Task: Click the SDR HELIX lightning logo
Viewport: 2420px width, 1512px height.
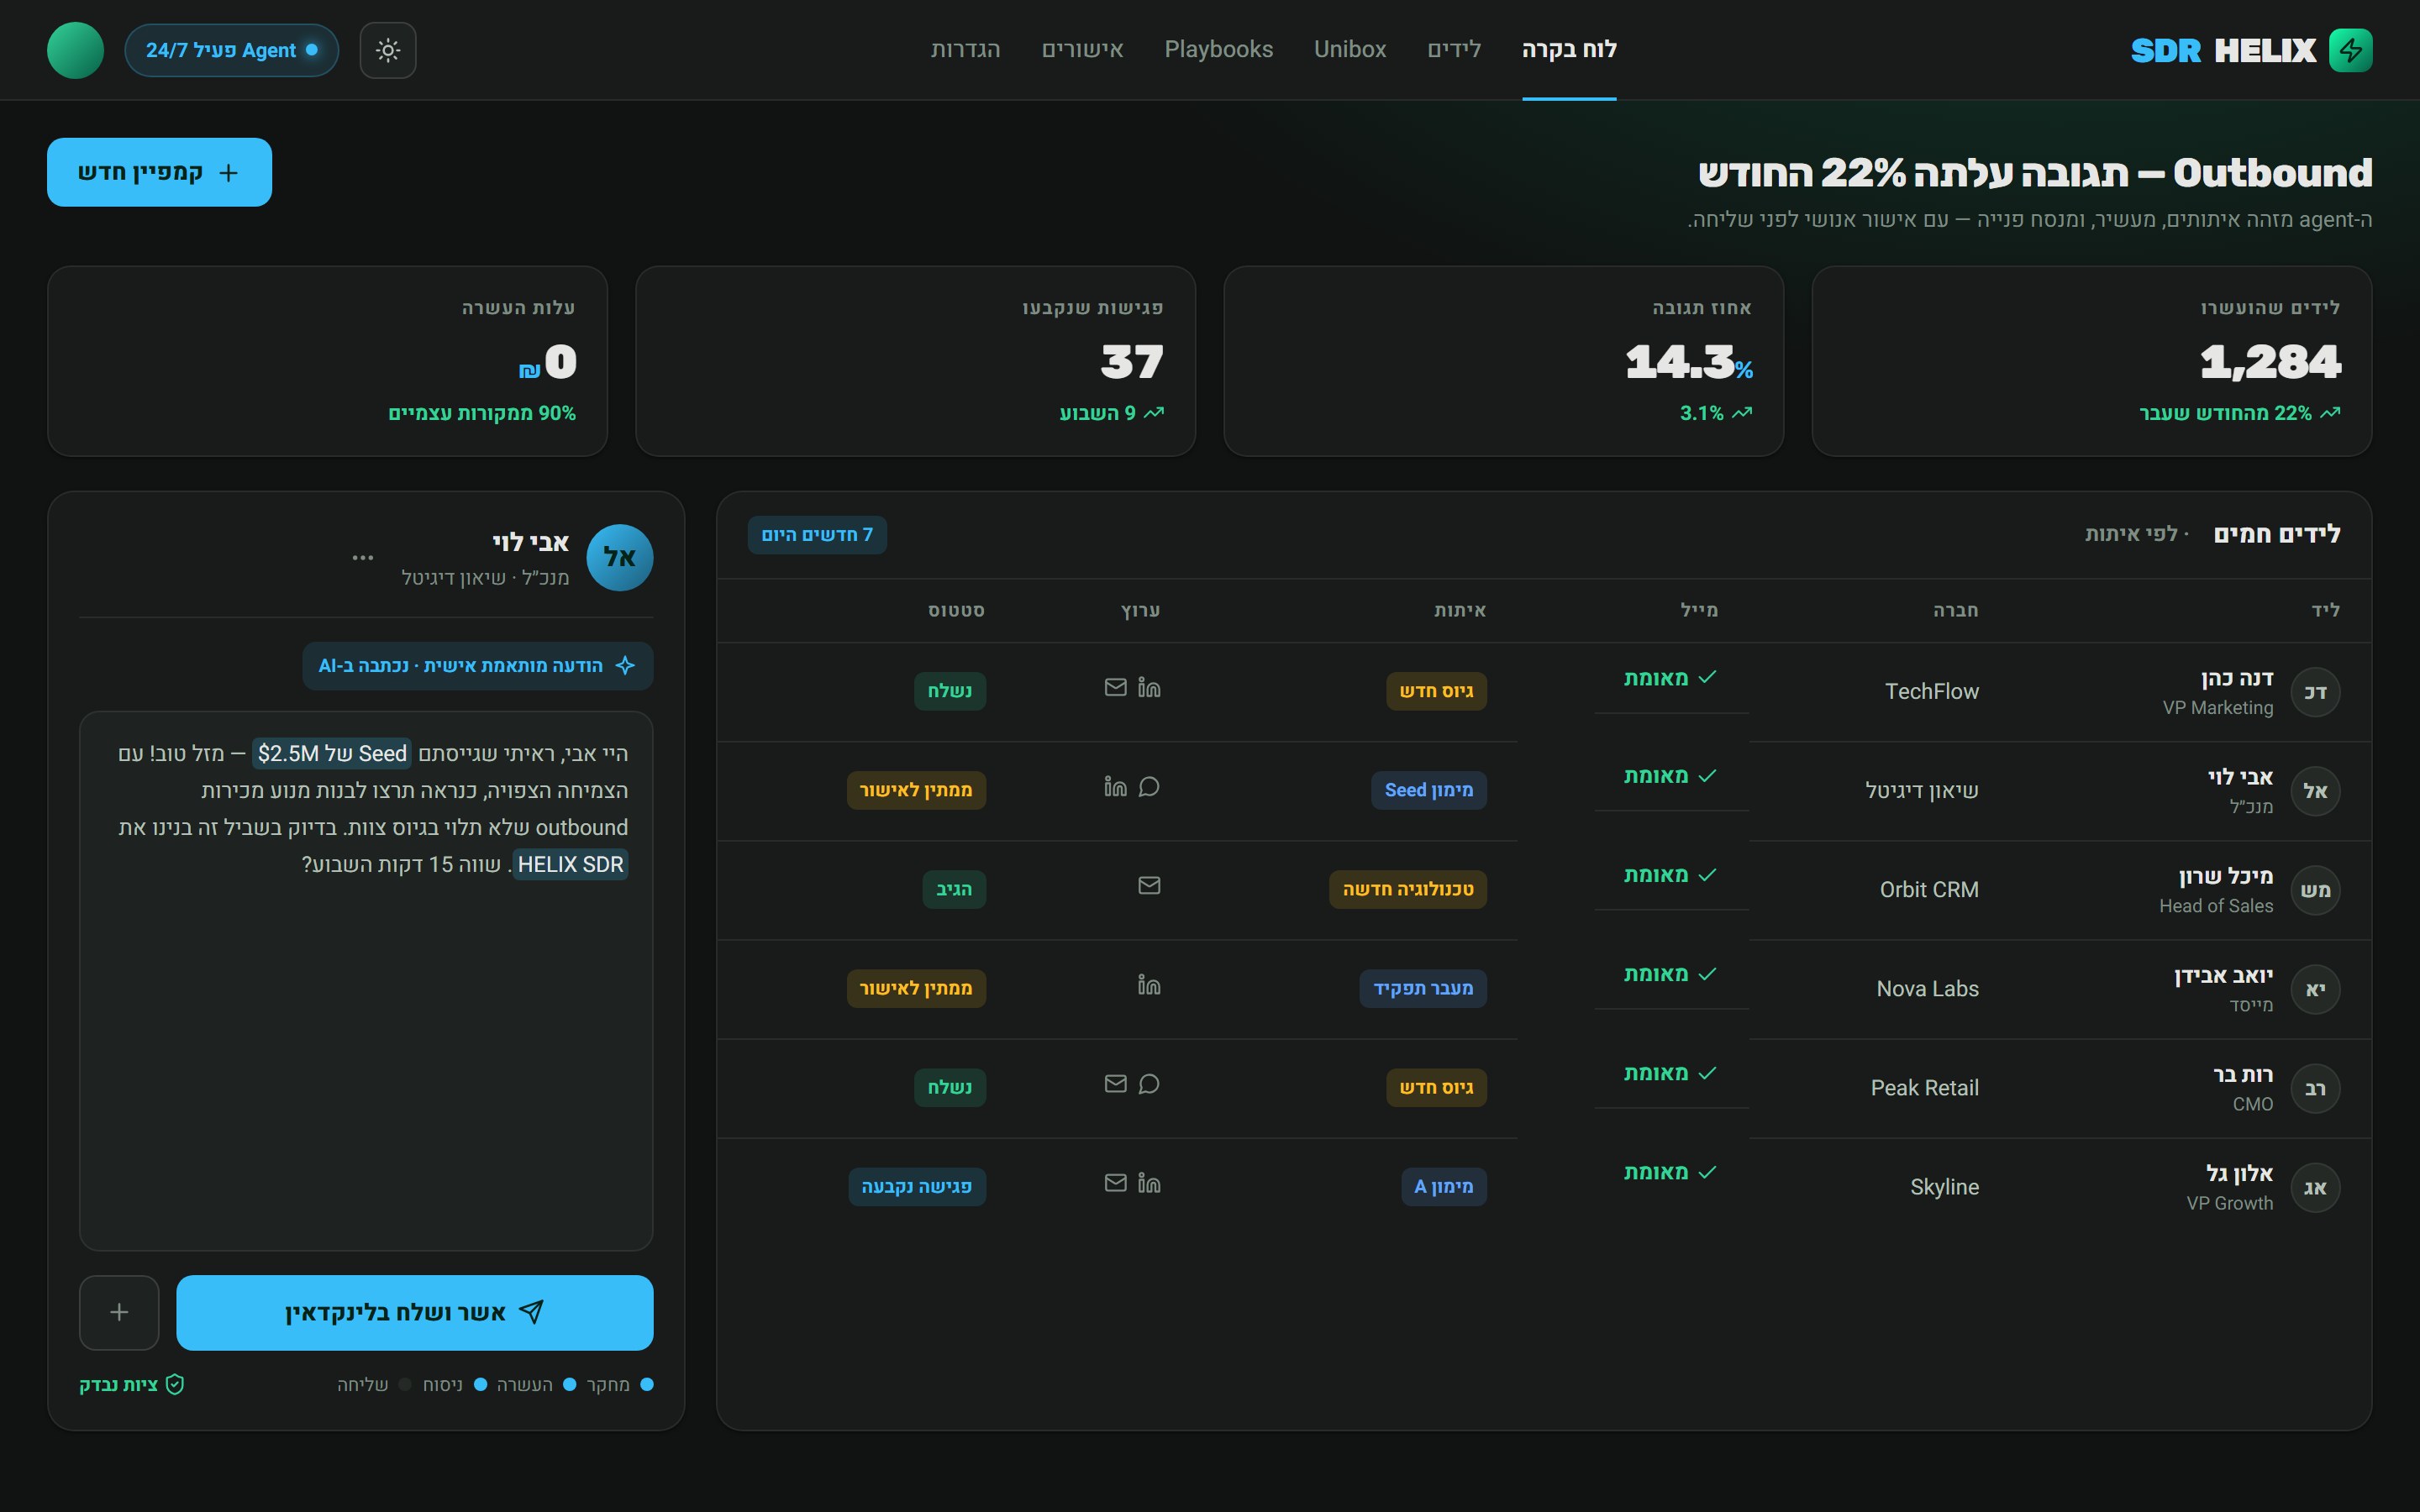Action: tap(2350, 50)
